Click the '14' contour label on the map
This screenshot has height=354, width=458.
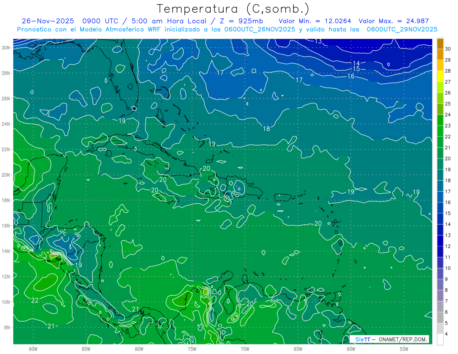click(356, 63)
